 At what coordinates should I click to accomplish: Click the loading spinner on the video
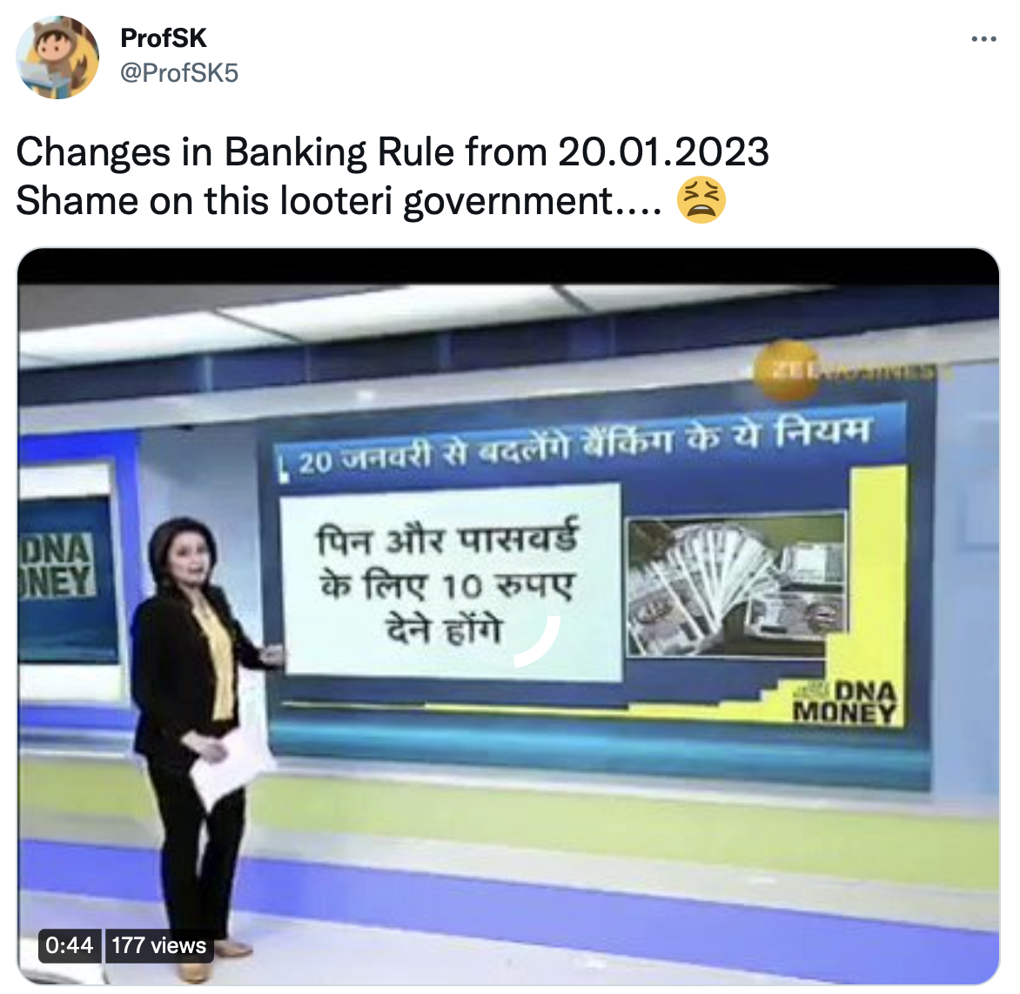pyautogui.click(x=537, y=641)
